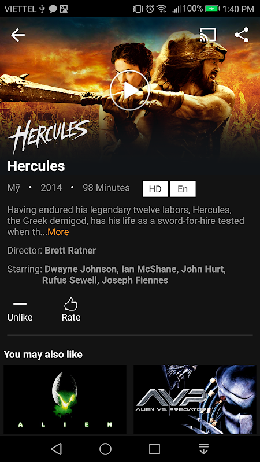
Task: Tap Rufus Sewell actor name
Action: point(69,280)
